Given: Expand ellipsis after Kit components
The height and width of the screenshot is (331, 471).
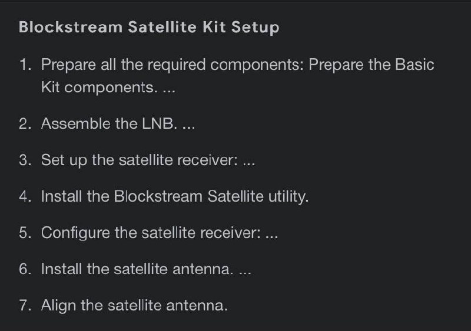Looking at the screenshot, I should (x=169, y=88).
